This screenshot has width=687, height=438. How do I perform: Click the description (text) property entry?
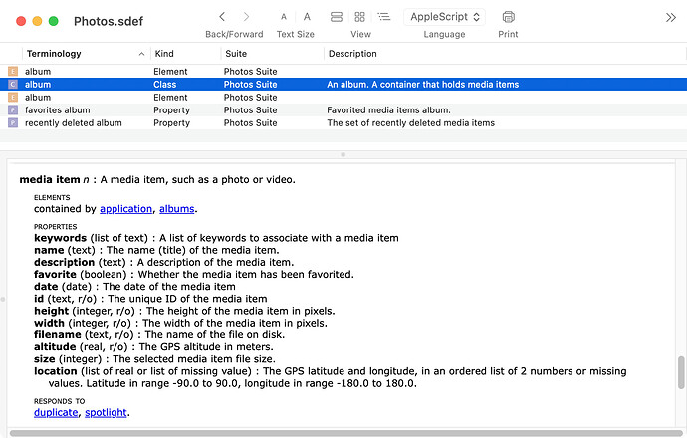164,262
